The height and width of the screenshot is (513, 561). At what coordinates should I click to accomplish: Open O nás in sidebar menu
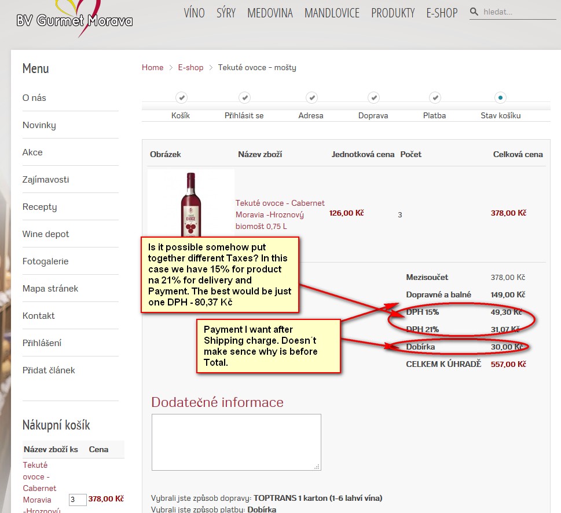tap(34, 98)
